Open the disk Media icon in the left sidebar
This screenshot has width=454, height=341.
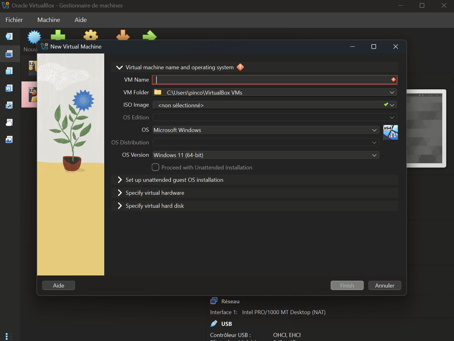[x=9, y=88]
